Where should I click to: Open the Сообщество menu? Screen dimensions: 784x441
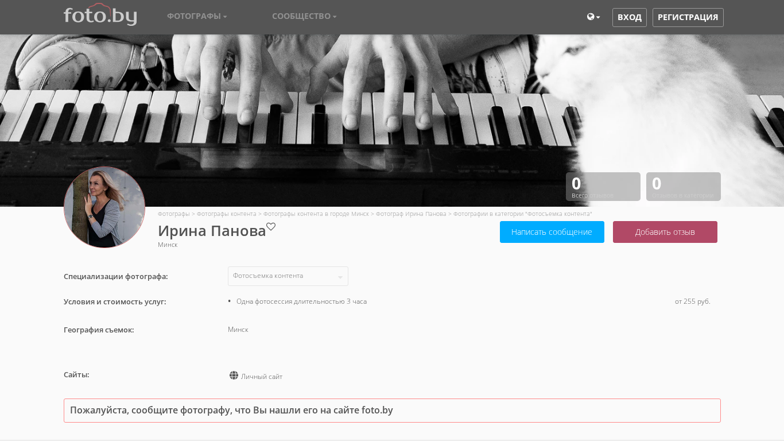click(304, 16)
